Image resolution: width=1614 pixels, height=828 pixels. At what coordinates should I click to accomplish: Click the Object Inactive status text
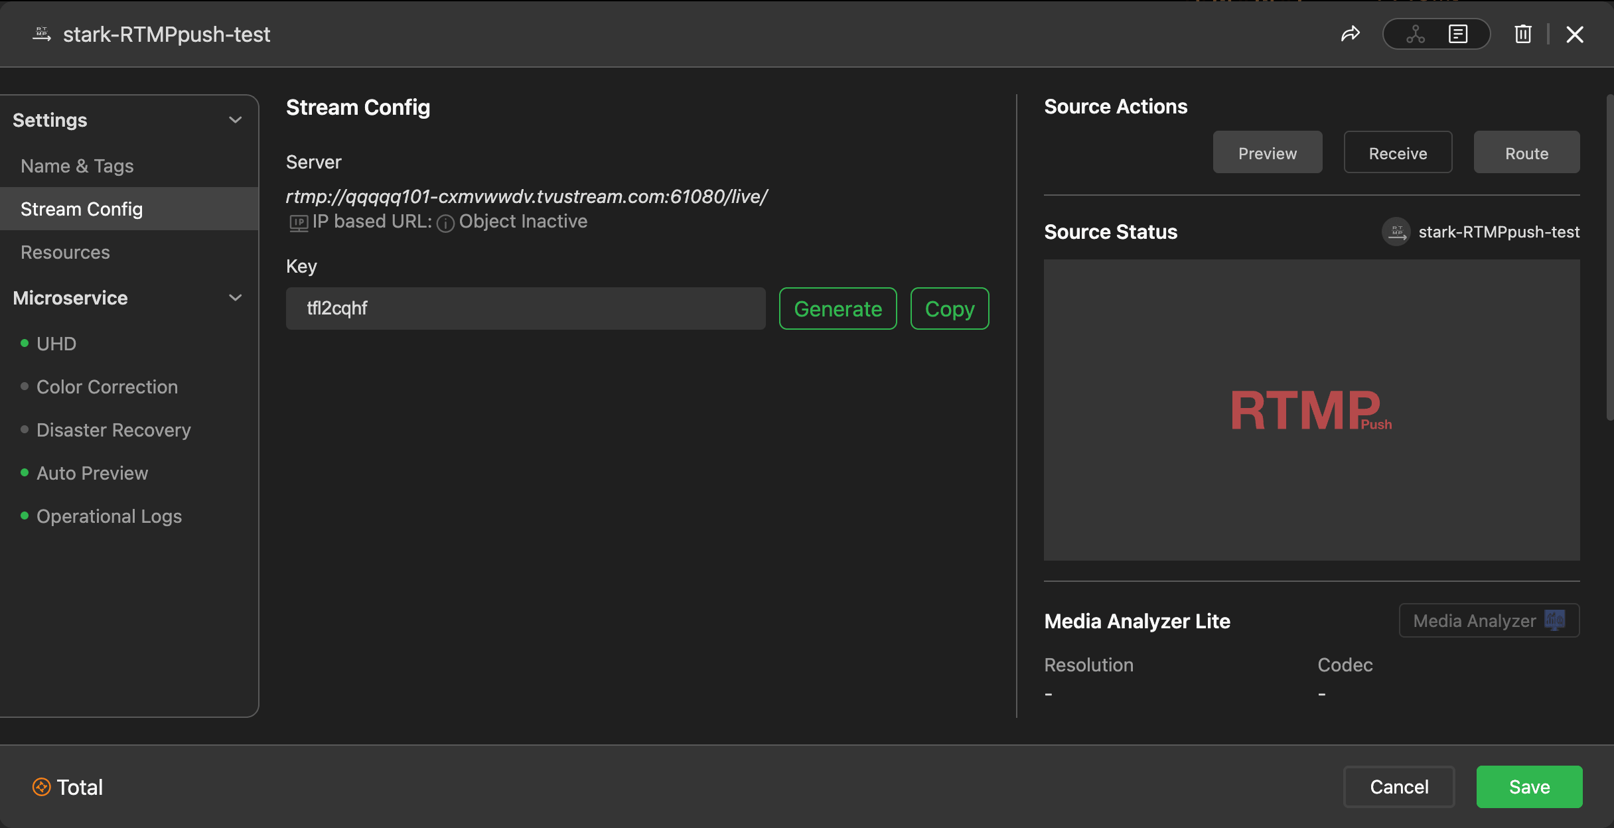click(523, 222)
